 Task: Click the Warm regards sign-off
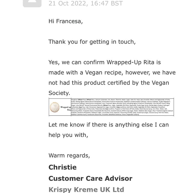click(x=69, y=156)
